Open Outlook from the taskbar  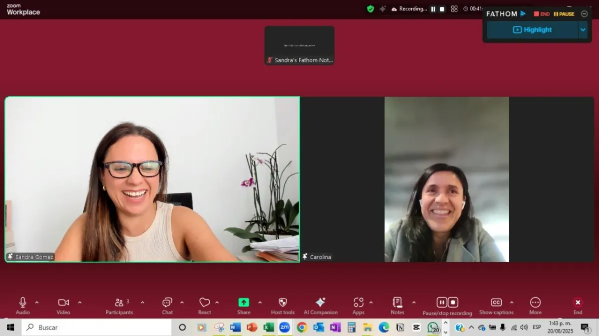[x=318, y=328]
